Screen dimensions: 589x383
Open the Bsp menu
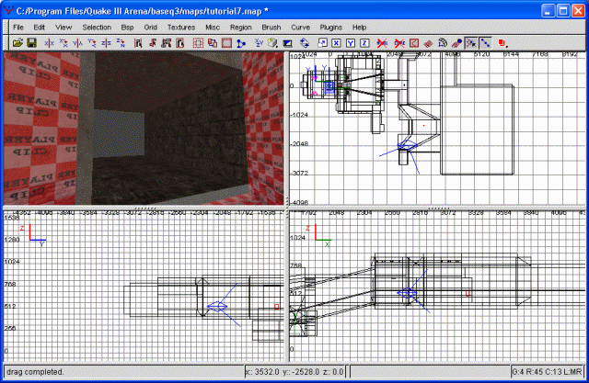[127, 28]
